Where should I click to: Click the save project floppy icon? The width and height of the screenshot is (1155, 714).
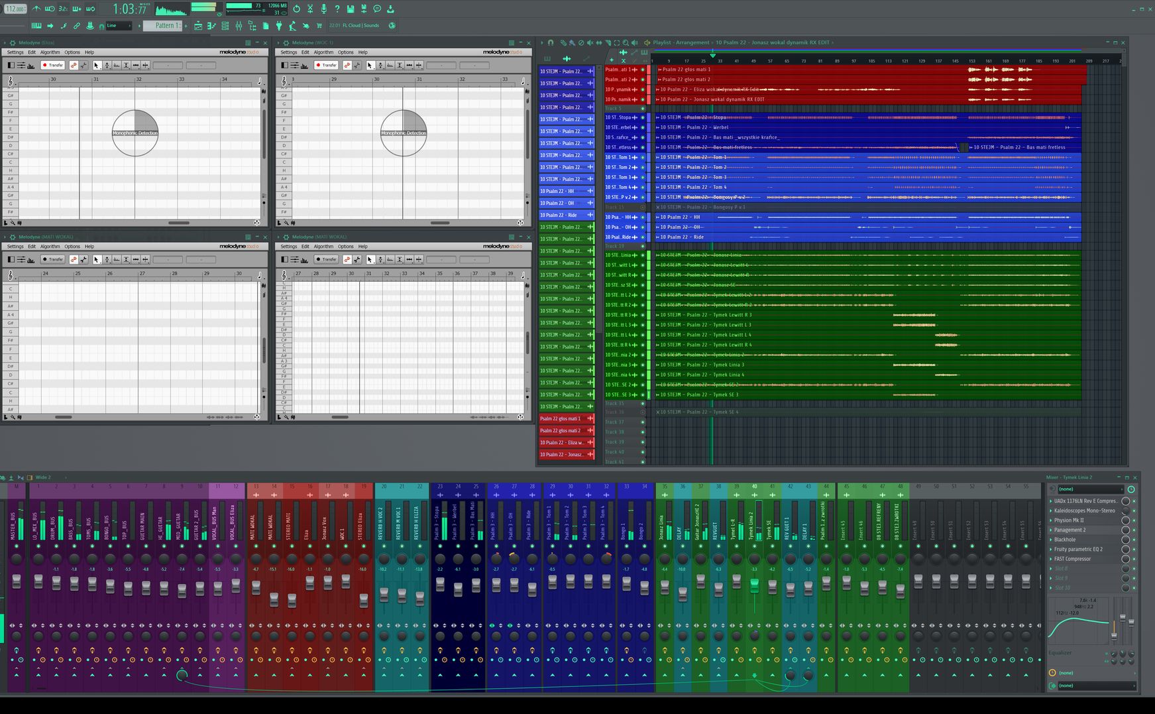coord(351,9)
